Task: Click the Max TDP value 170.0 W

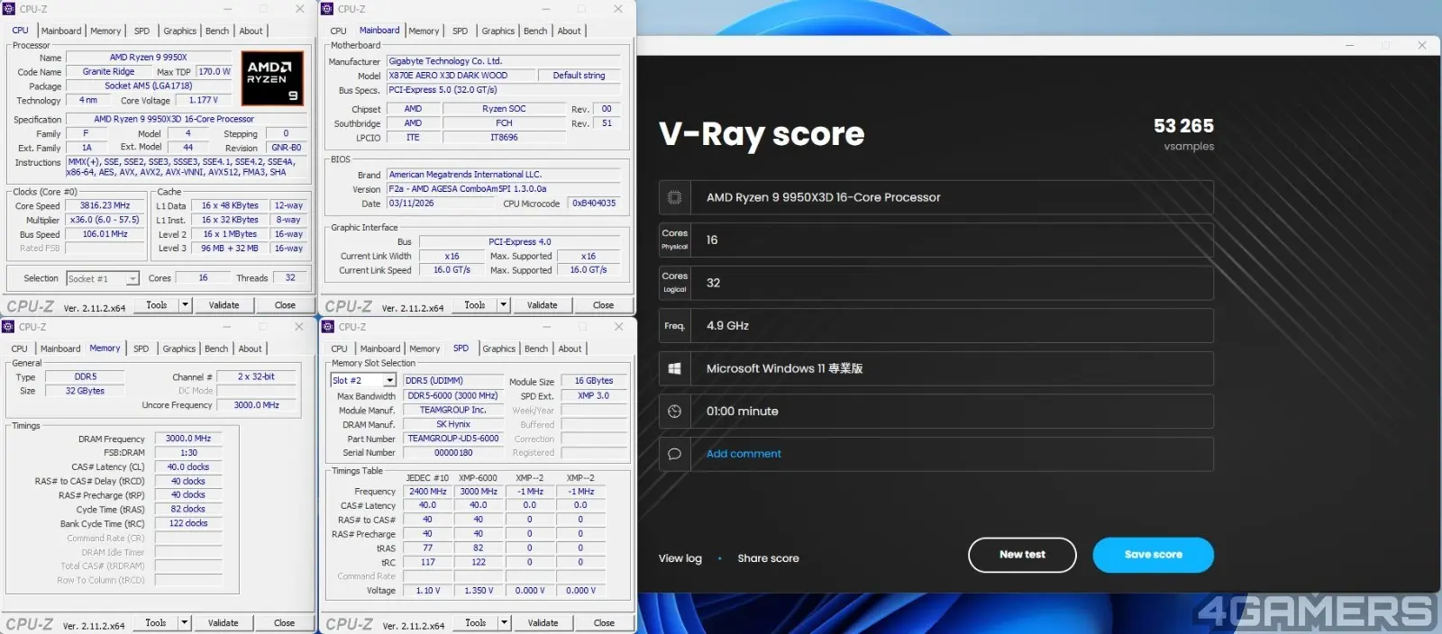Action: coord(214,72)
